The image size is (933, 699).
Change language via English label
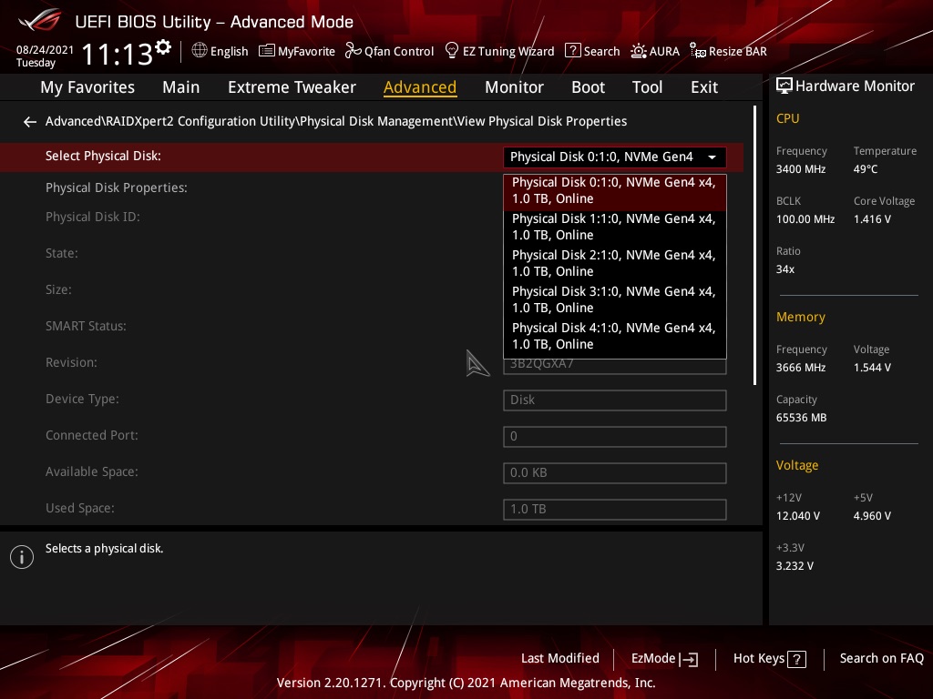click(x=229, y=51)
